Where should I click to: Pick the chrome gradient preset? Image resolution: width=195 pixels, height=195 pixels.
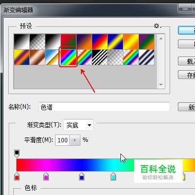pos(53,57)
